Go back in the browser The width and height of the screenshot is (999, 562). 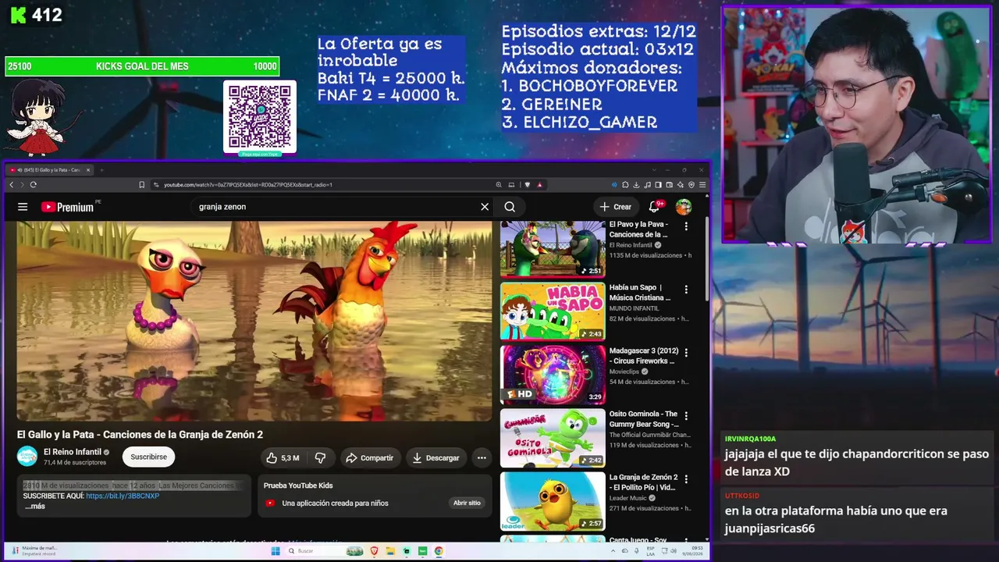click(x=12, y=185)
